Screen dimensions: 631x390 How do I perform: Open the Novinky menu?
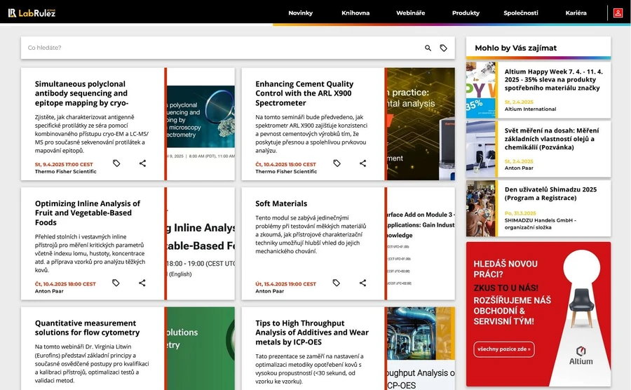pos(300,13)
